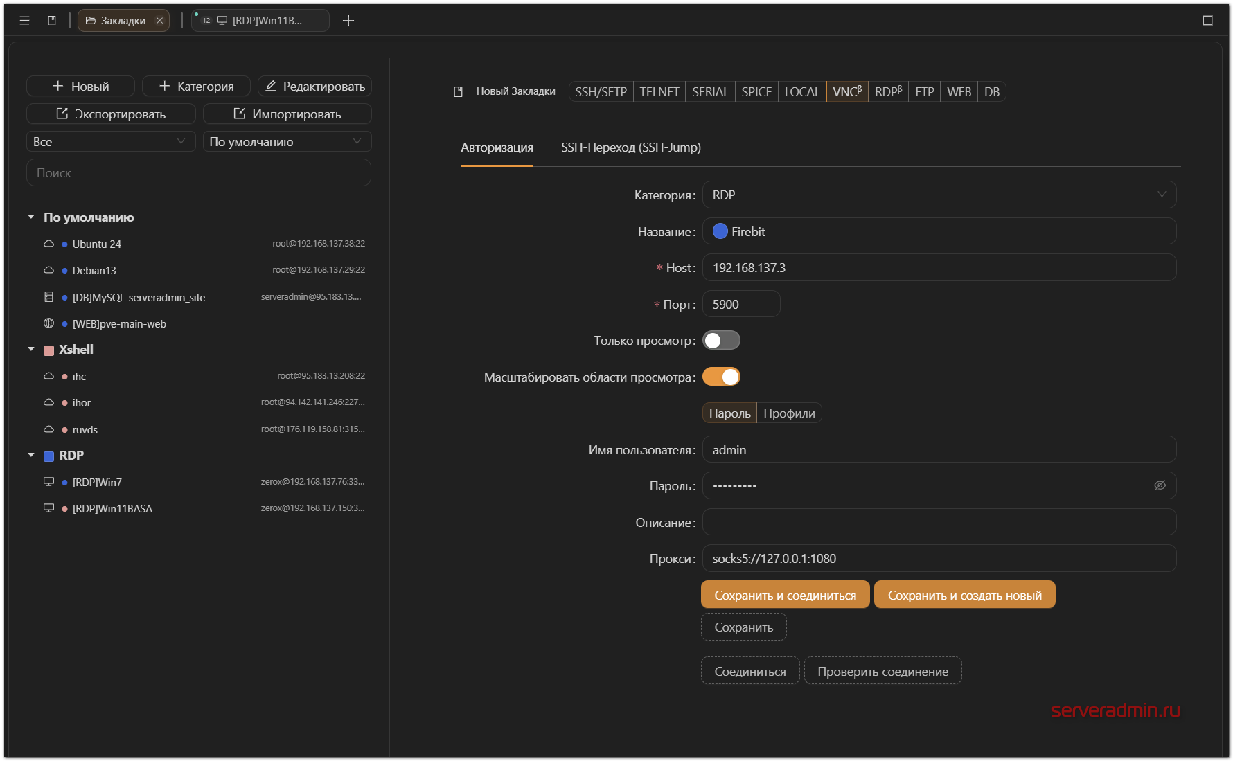Click monitor icon of [RDP]Win7
The height and width of the screenshot is (761, 1233).
(x=48, y=482)
